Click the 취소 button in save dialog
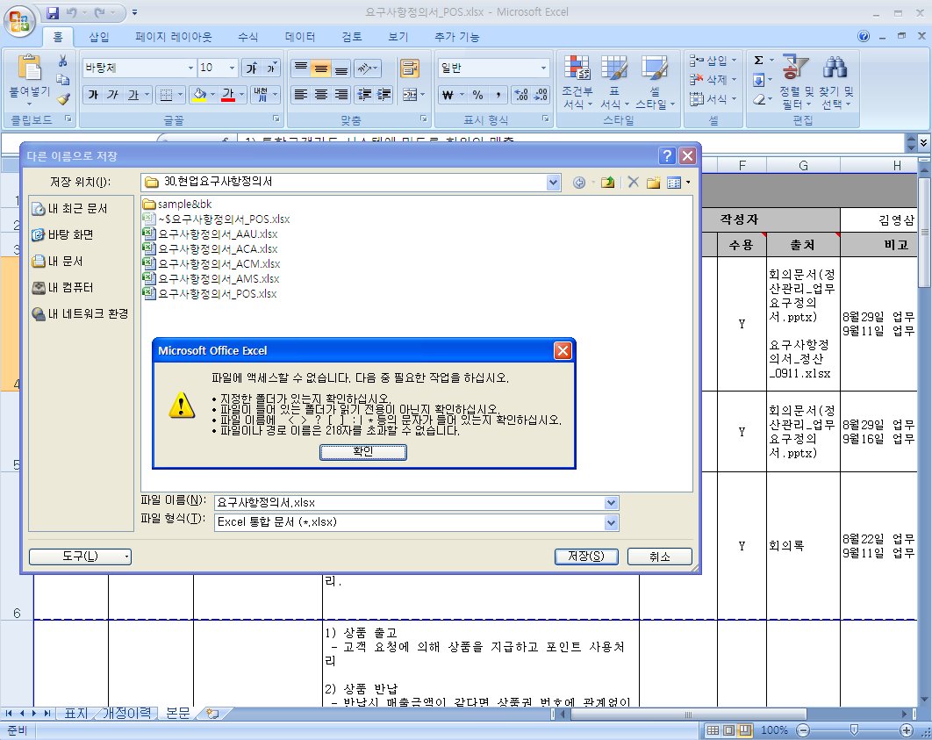The width and height of the screenshot is (932, 740). pyautogui.click(x=659, y=557)
